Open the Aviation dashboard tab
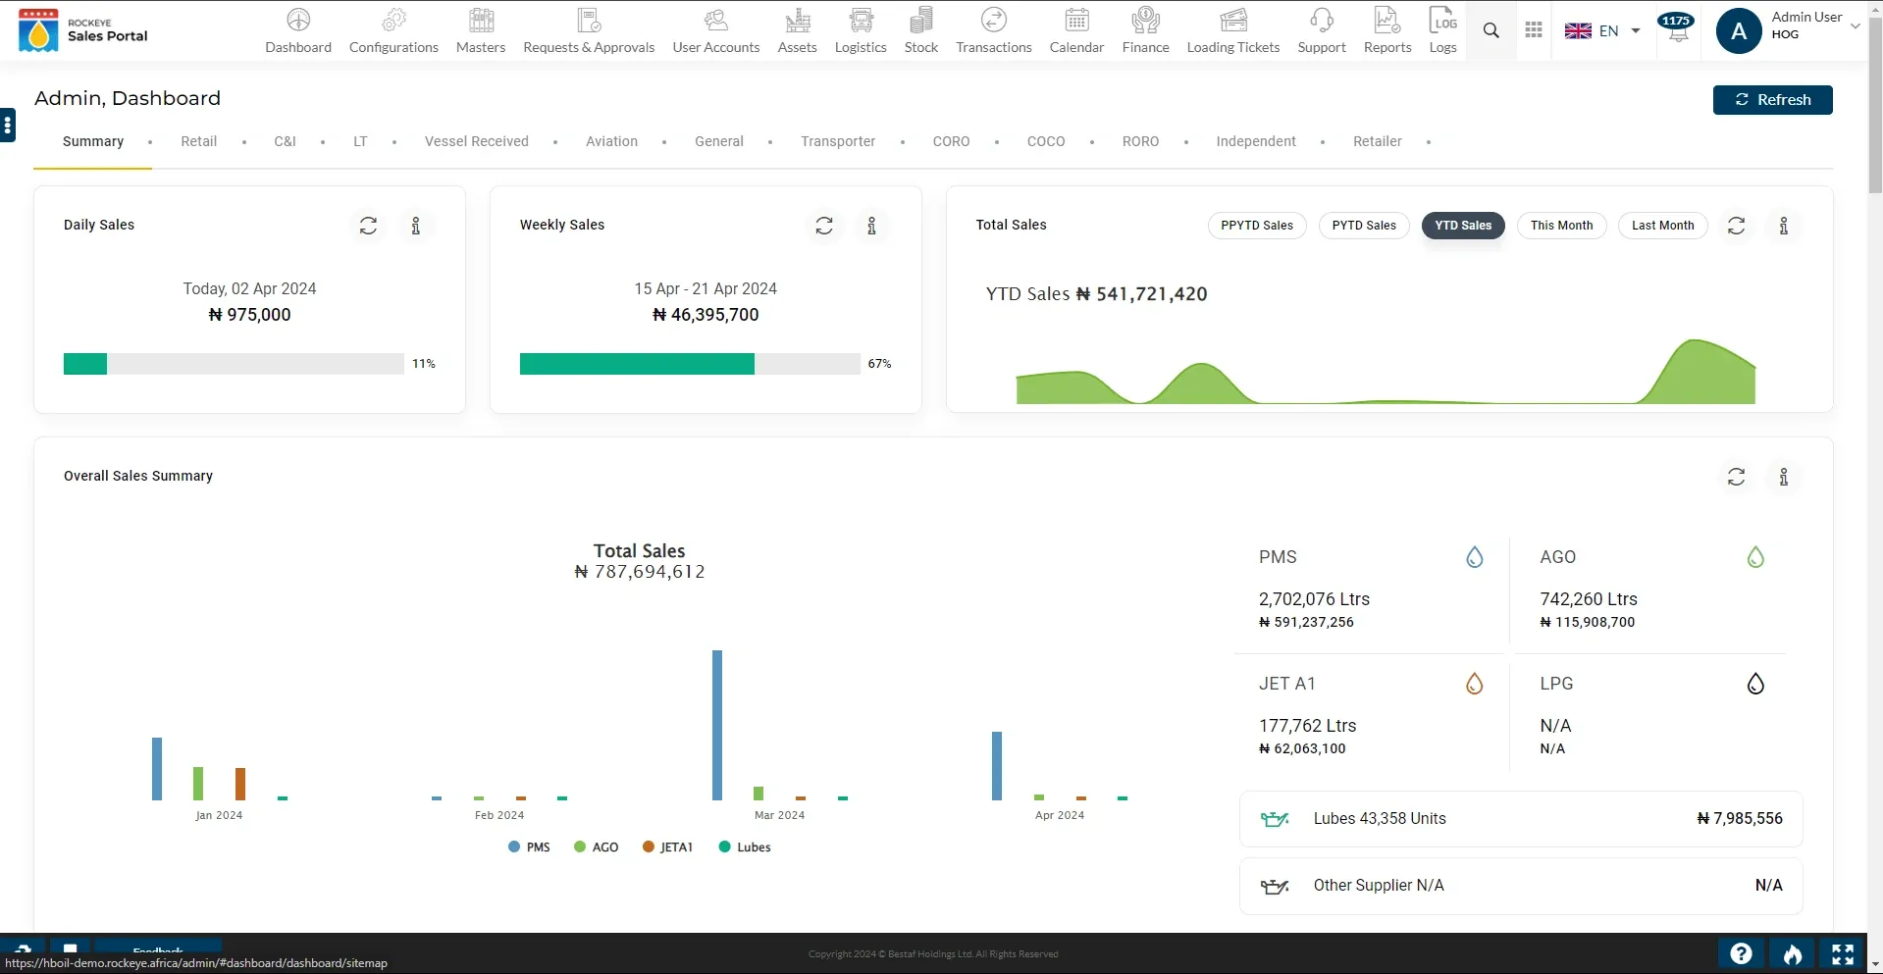1883x974 pixels. click(611, 141)
